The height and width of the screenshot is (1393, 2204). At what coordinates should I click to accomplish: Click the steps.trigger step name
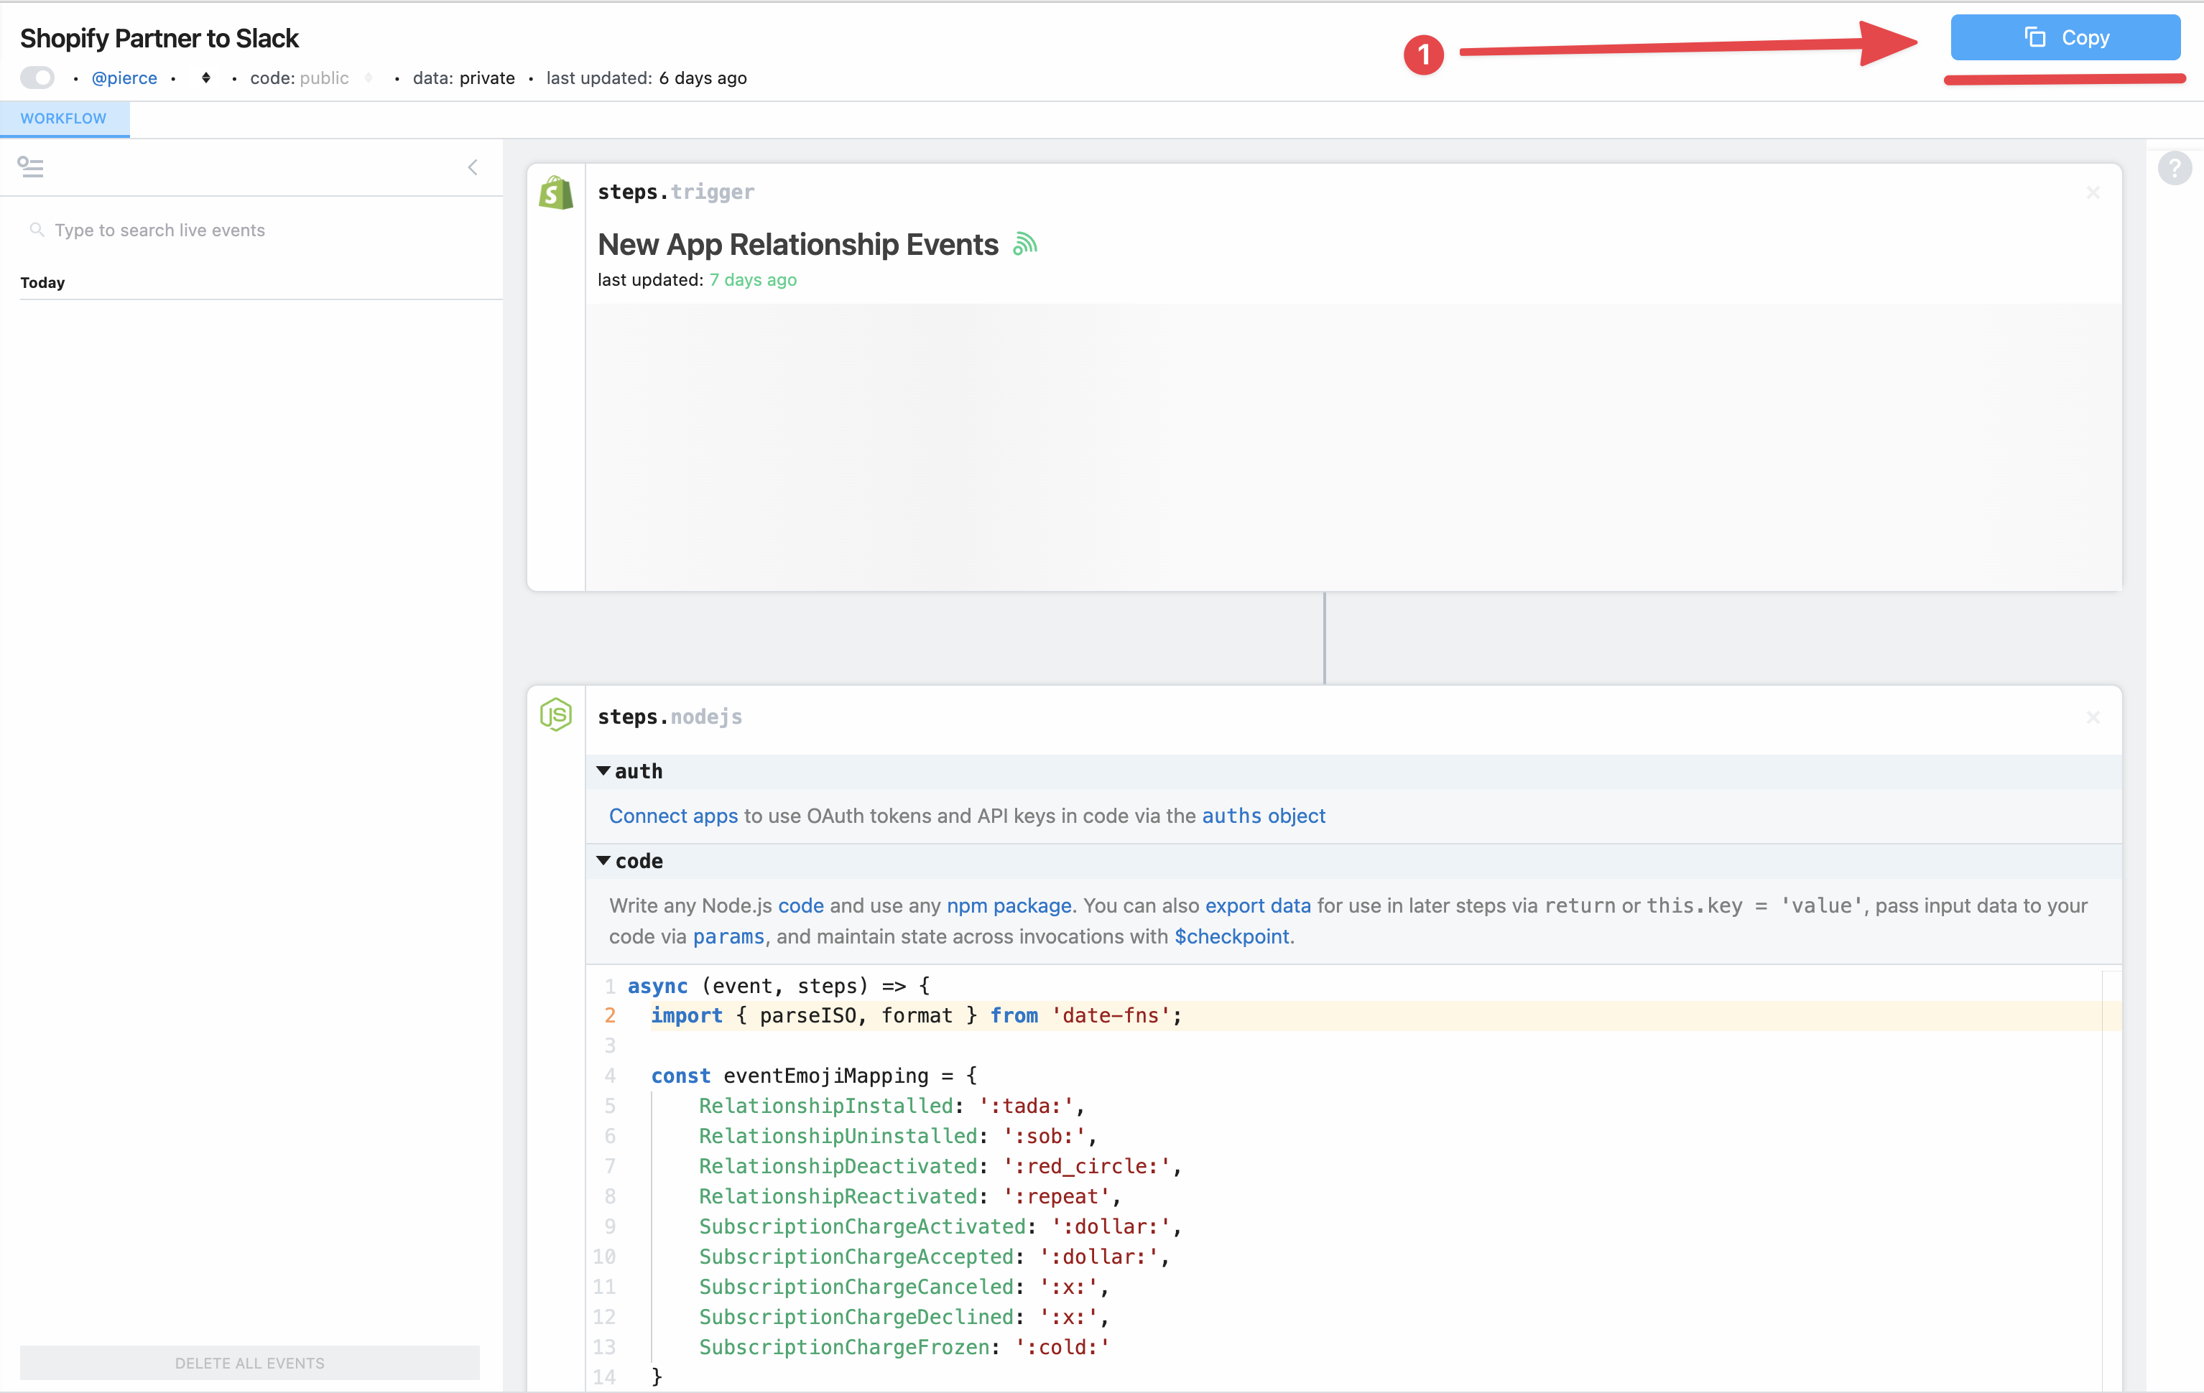[x=675, y=192]
